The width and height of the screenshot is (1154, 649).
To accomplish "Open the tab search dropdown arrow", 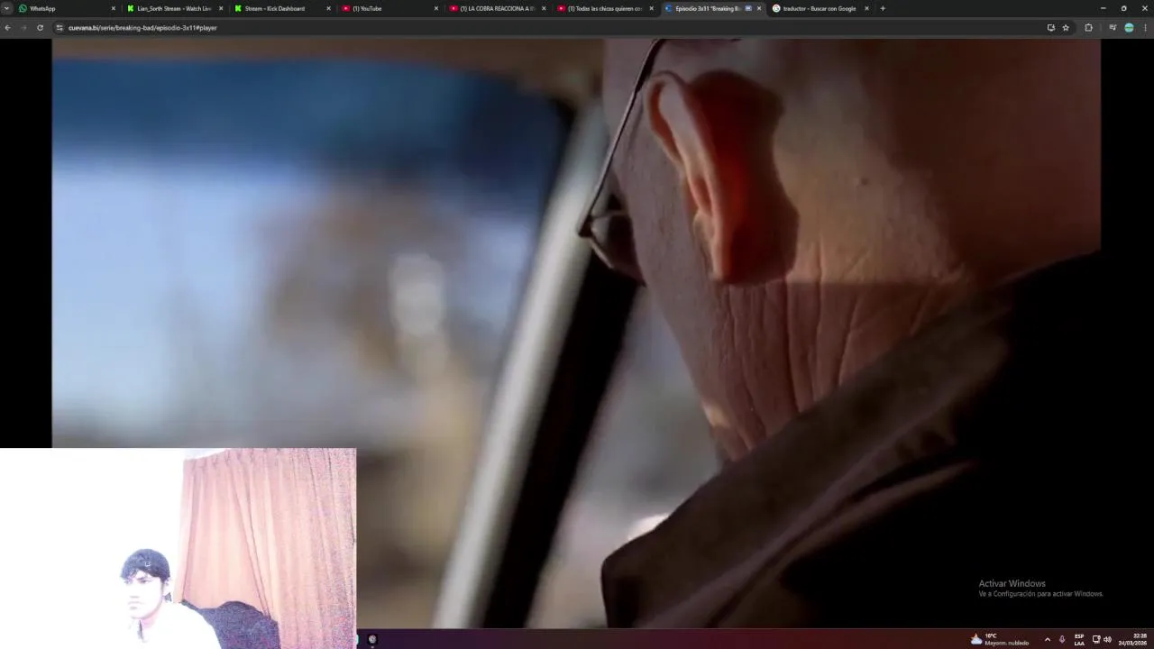I will tap(6, 8).
